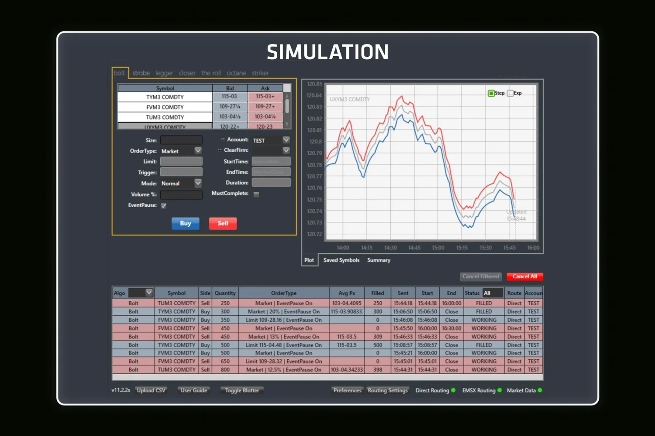The width and height of the screenshot is (655, 436).
Task: Open the OrderType dropdown
Action: (x=197, y=150)
